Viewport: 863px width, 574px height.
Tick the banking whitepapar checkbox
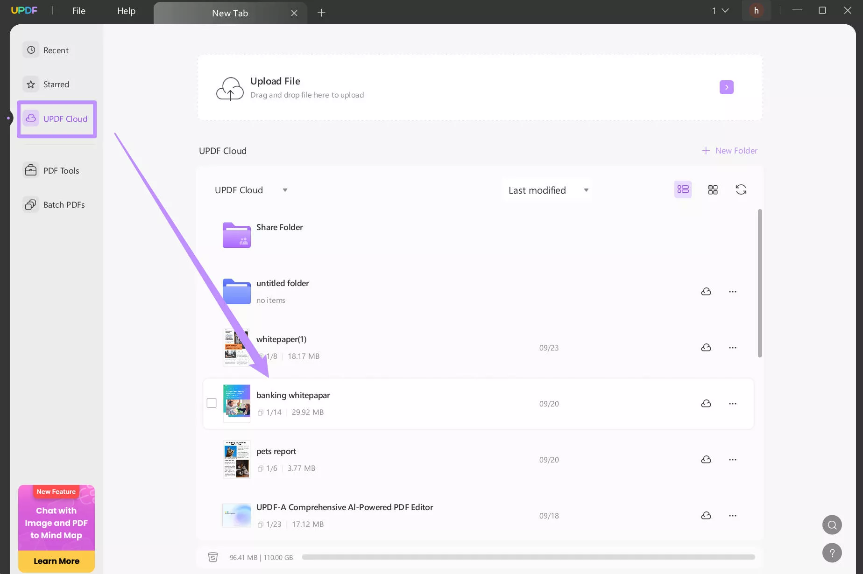click(212, 403)
